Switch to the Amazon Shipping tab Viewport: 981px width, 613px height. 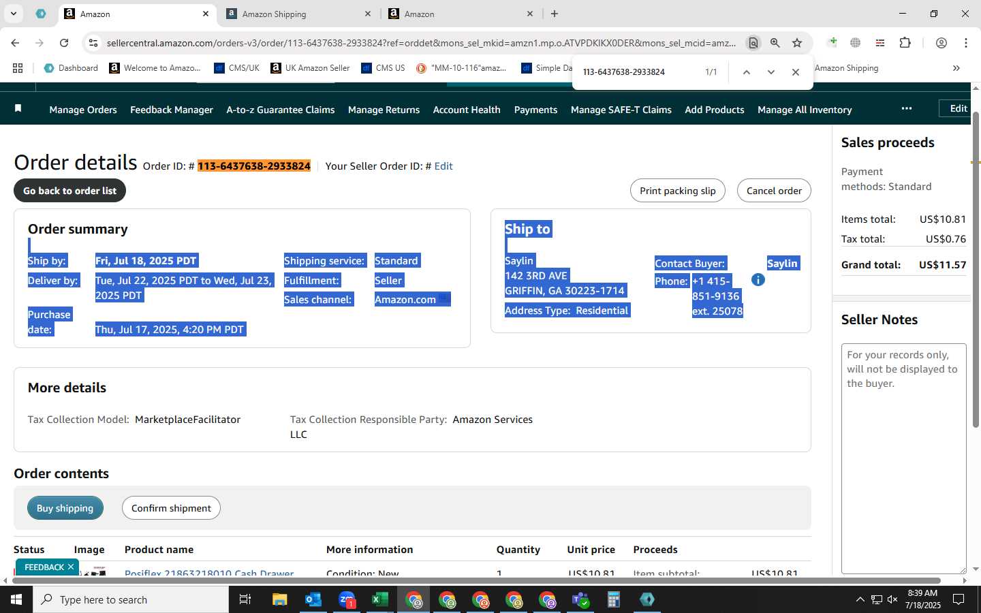299,14
